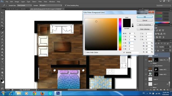
Task: Open the eyedropper tool preset picker arrow
Action: coord(6,5)
